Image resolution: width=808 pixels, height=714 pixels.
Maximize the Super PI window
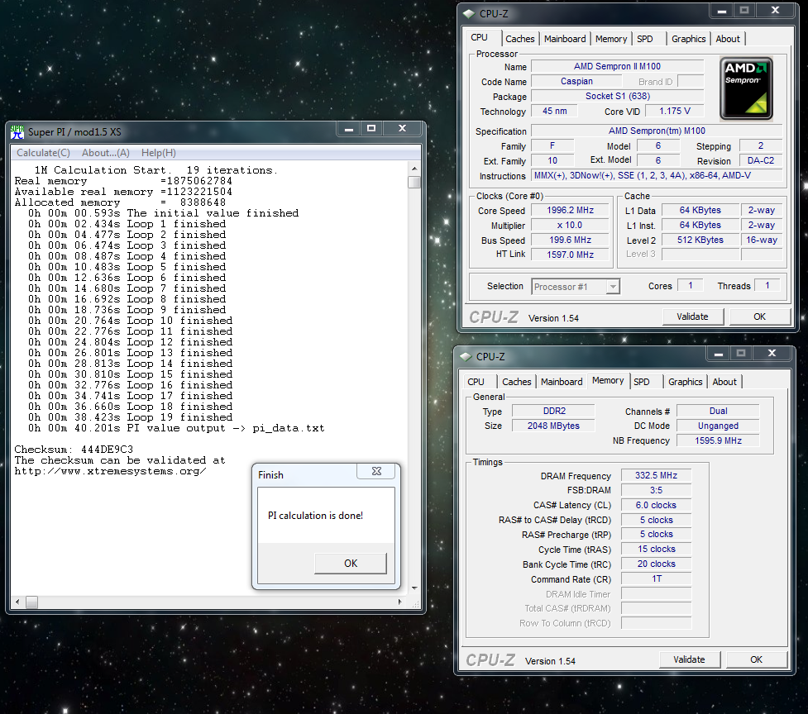click(x=371, y=129)
